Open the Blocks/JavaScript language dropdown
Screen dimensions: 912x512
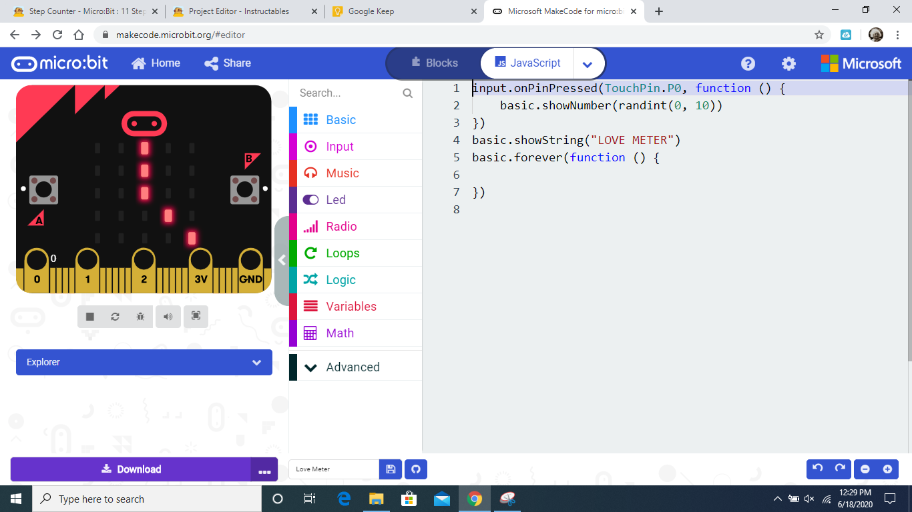coord(588,63)
